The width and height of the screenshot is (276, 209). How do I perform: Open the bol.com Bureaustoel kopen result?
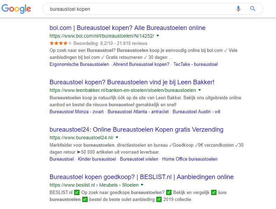click(127, 28)
